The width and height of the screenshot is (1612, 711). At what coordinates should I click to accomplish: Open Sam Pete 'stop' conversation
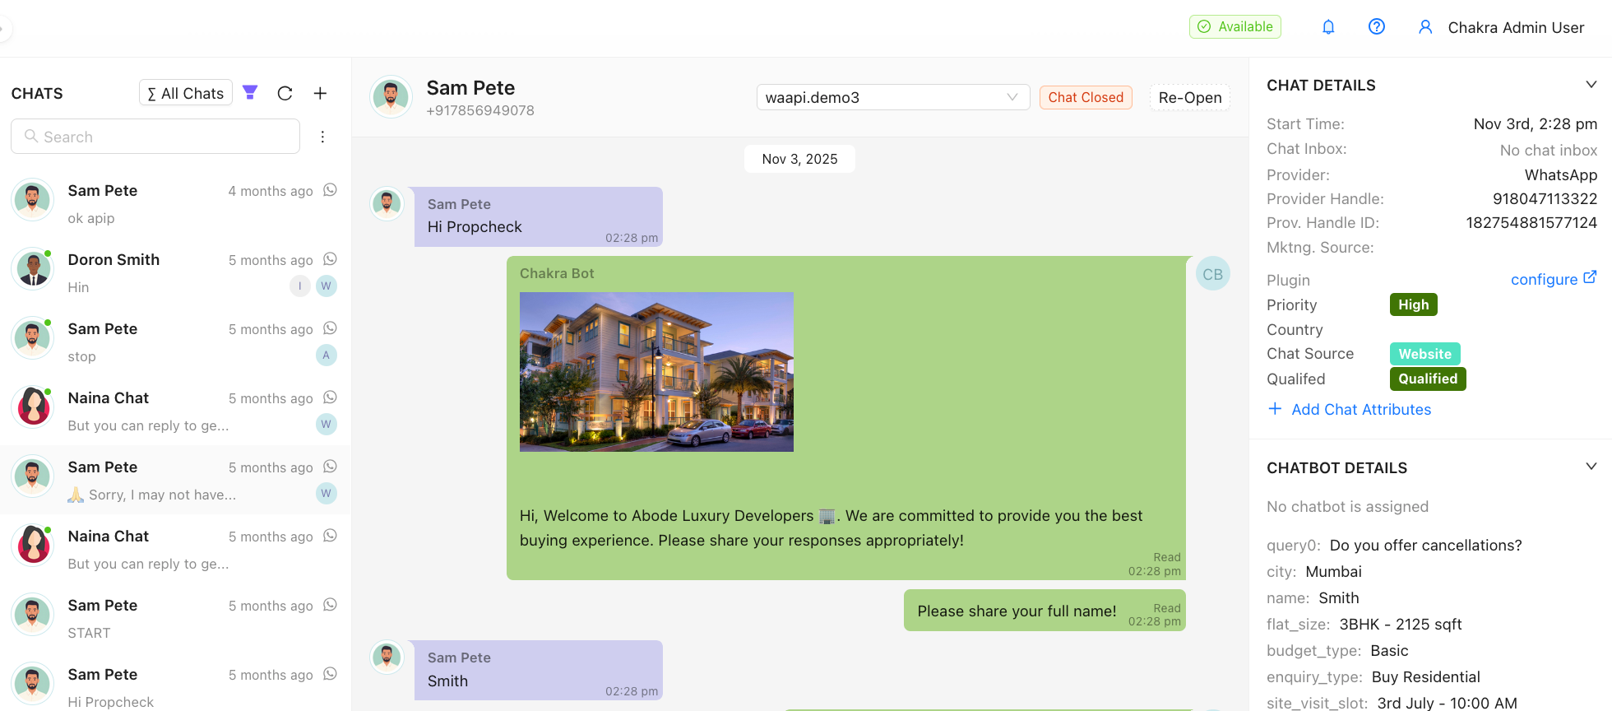click(175, 341)
